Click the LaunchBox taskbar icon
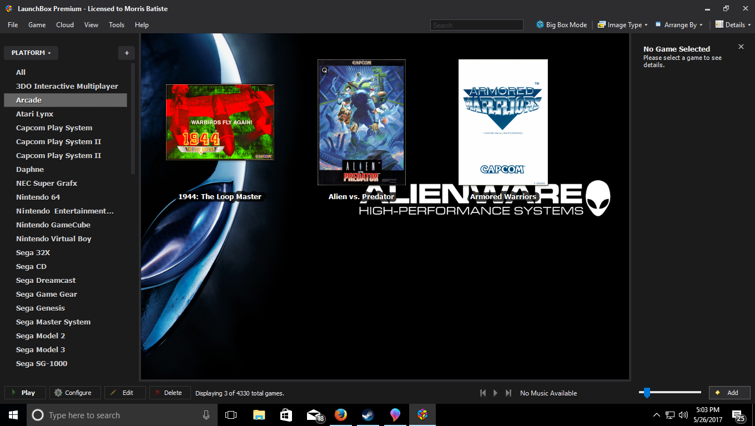Viewport: 755px width, 426px height. click(x=422, y=415)
